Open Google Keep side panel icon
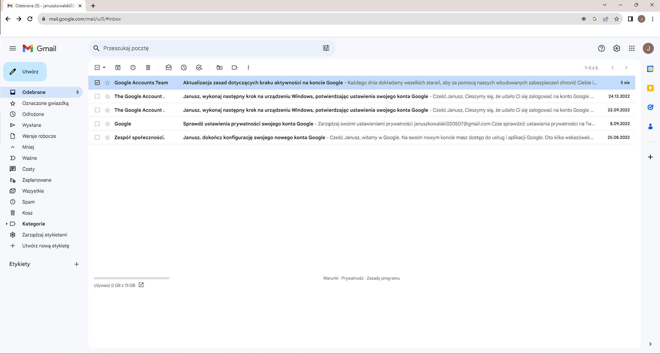This screenshot has width=660, height=354. 650,88
